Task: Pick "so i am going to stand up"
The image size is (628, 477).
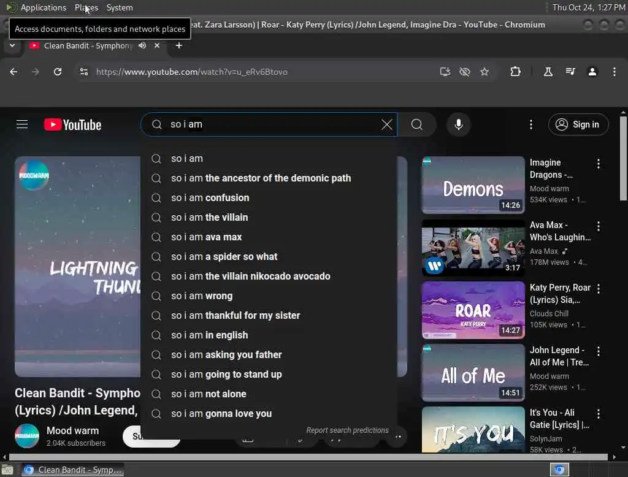Action: 269,375
